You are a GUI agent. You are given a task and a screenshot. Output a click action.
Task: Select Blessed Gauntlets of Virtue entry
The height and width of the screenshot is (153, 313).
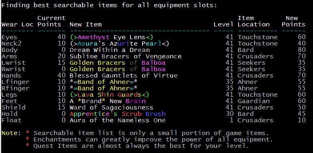(x=124, y=76)
